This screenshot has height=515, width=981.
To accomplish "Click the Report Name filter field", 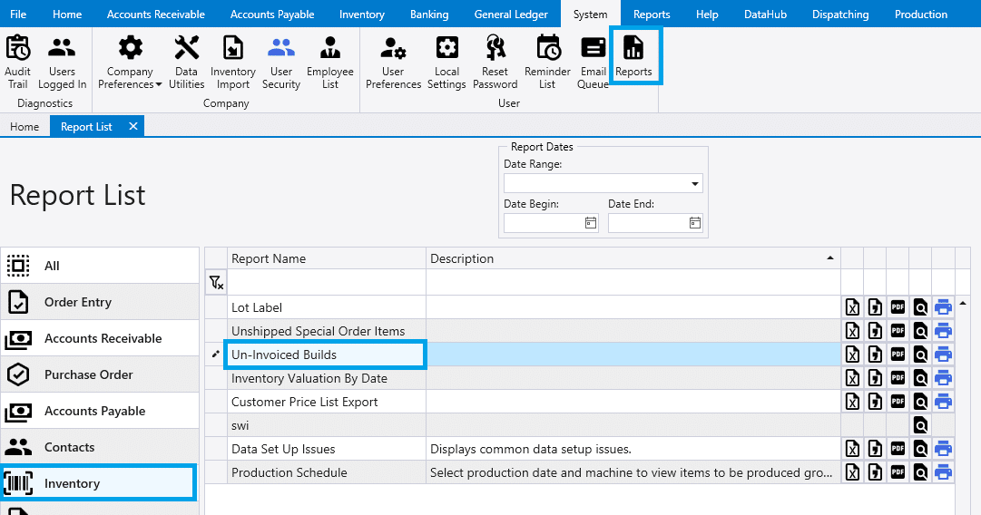I will pyautogui.click(x=327, y=283).
